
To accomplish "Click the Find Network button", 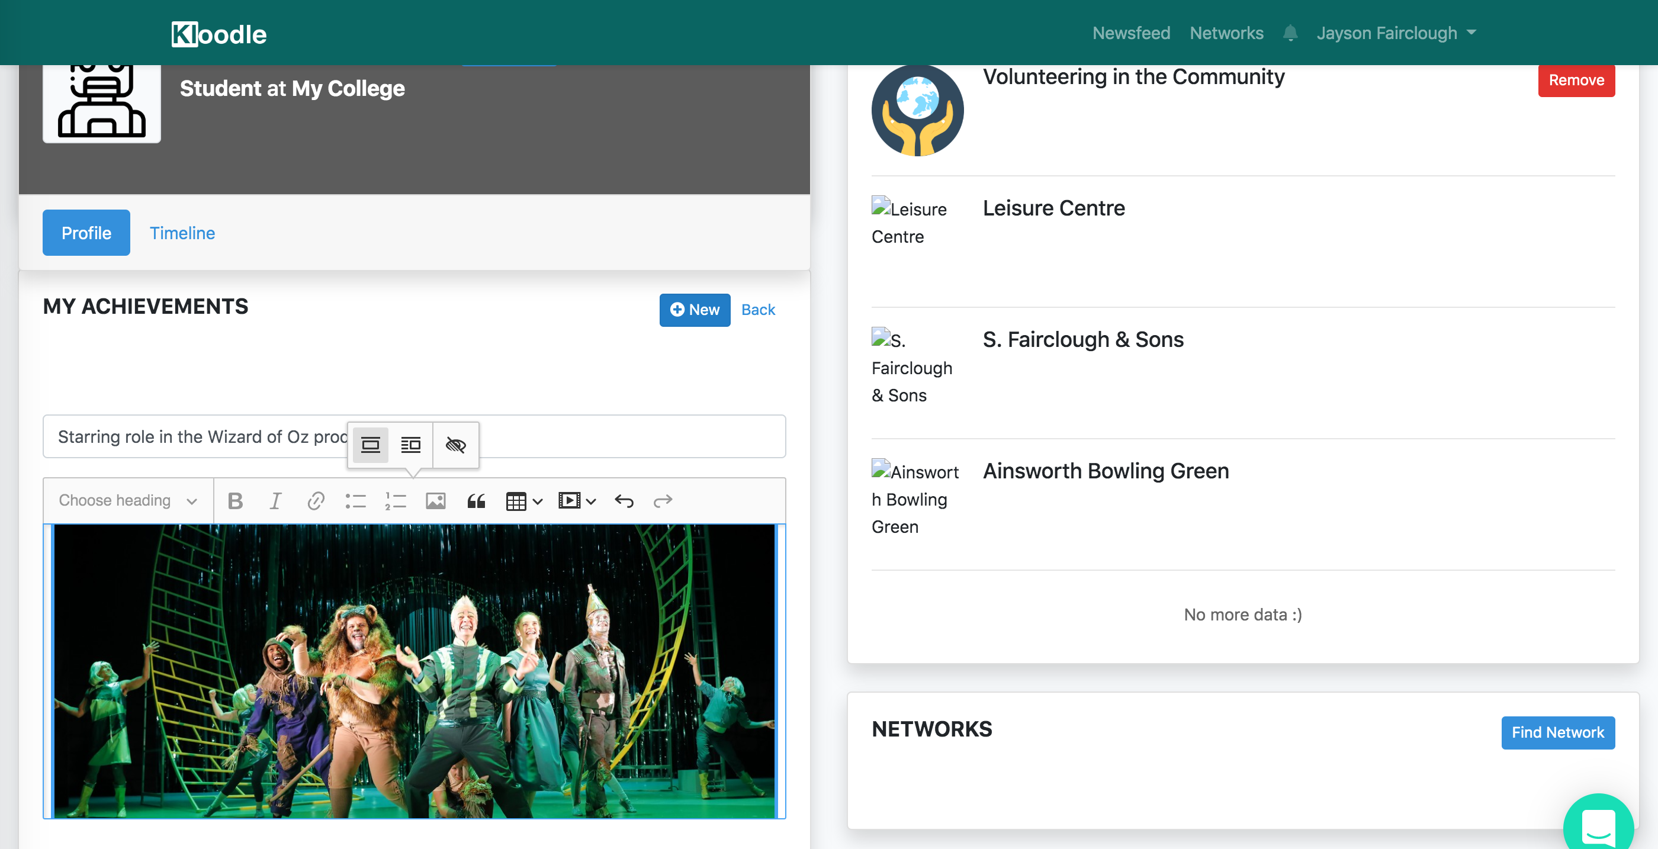I will (x=1557, y=732).
